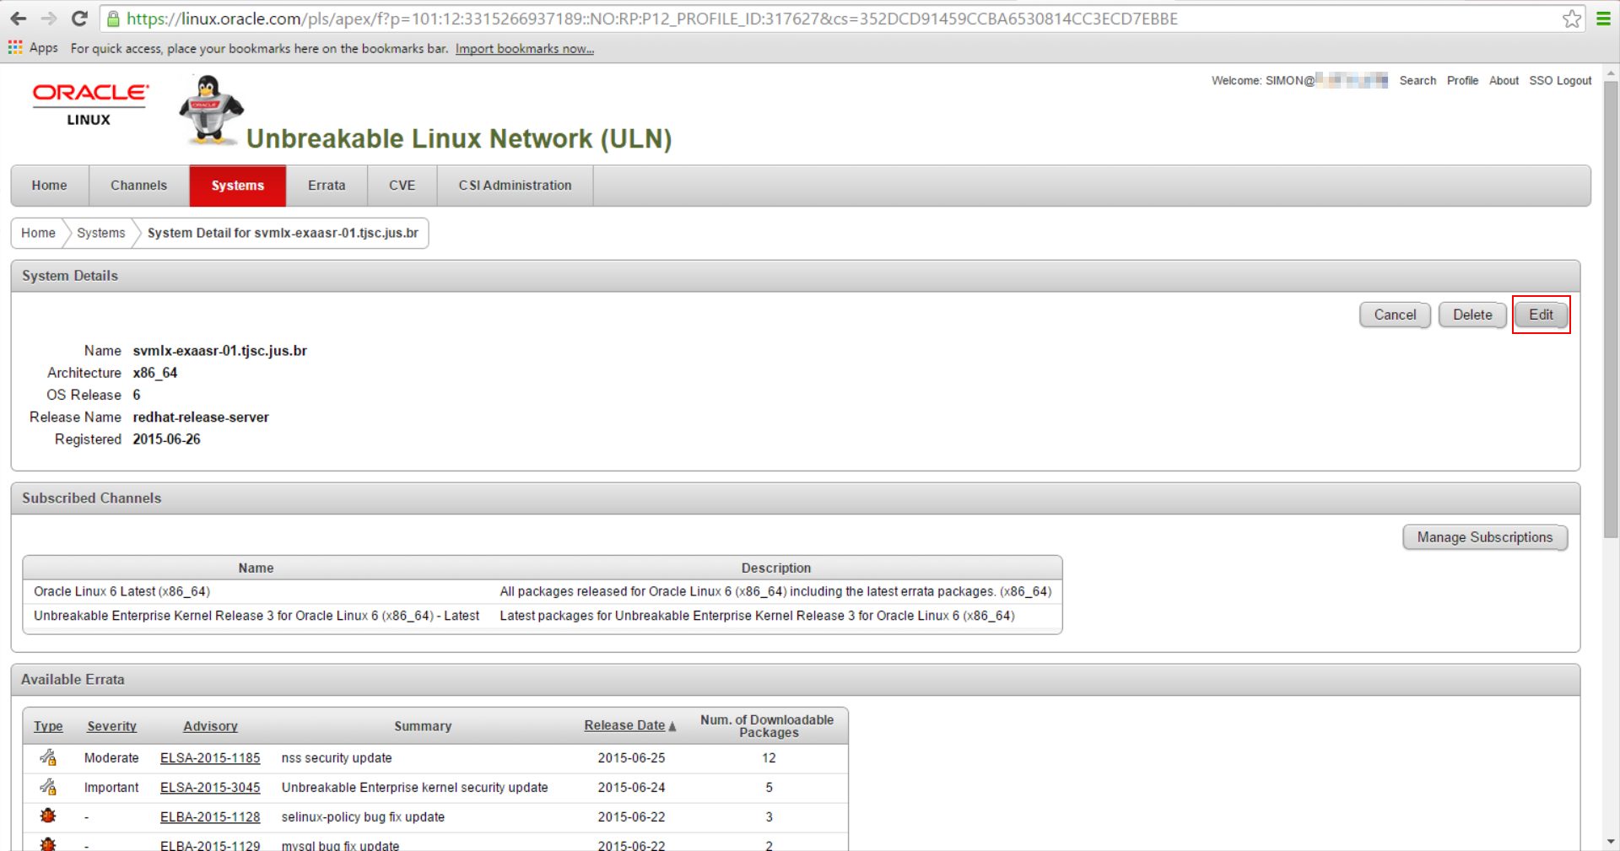Switch to the Channels tab
Screen dimensions: 1620x851
(x=139, y=186)
